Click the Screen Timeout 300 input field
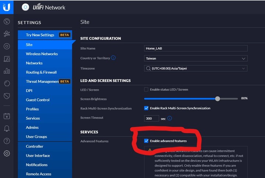 click(x=151, y=118)
